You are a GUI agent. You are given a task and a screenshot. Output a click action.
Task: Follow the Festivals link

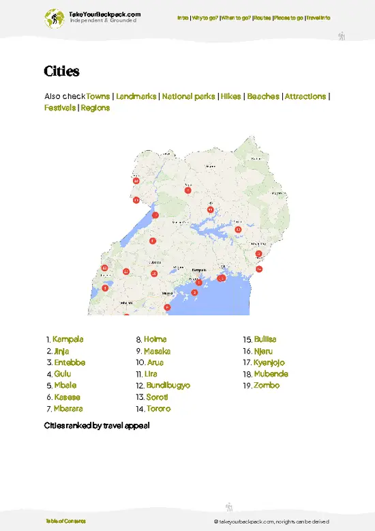point(60,108)
